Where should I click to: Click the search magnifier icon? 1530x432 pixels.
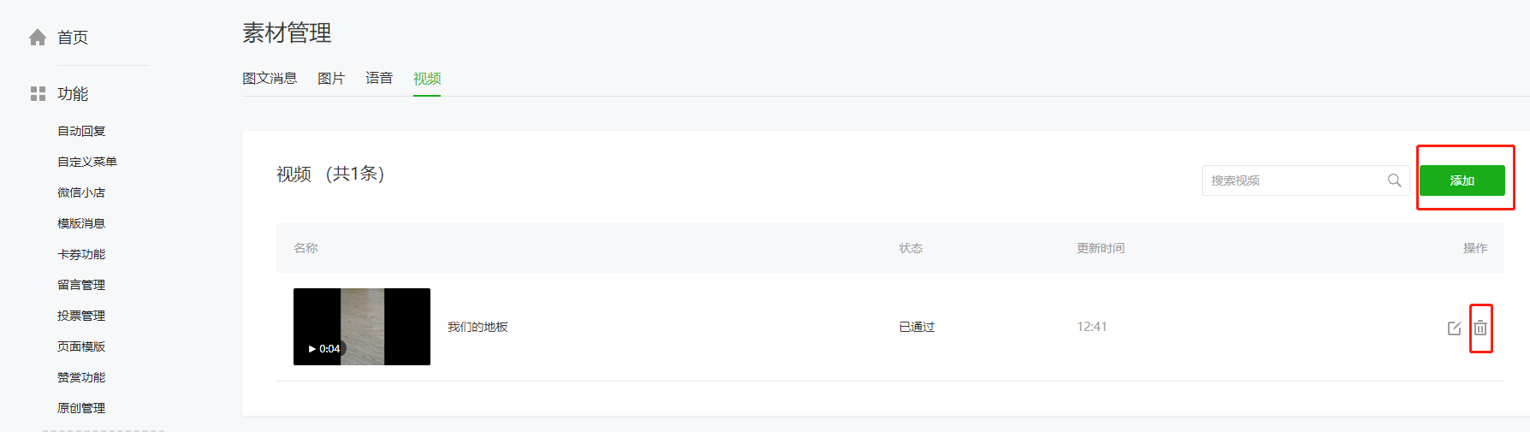[1394, 180]
